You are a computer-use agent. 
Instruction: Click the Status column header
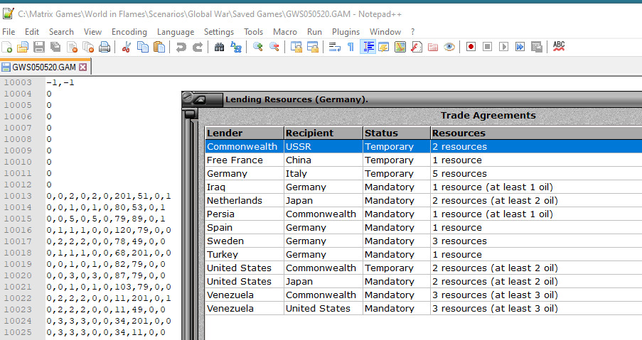(397, 133)
